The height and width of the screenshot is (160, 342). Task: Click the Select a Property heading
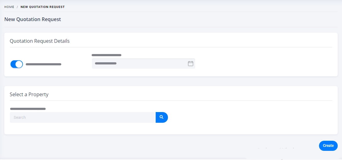pyautogui.click(x=29, y=94)
